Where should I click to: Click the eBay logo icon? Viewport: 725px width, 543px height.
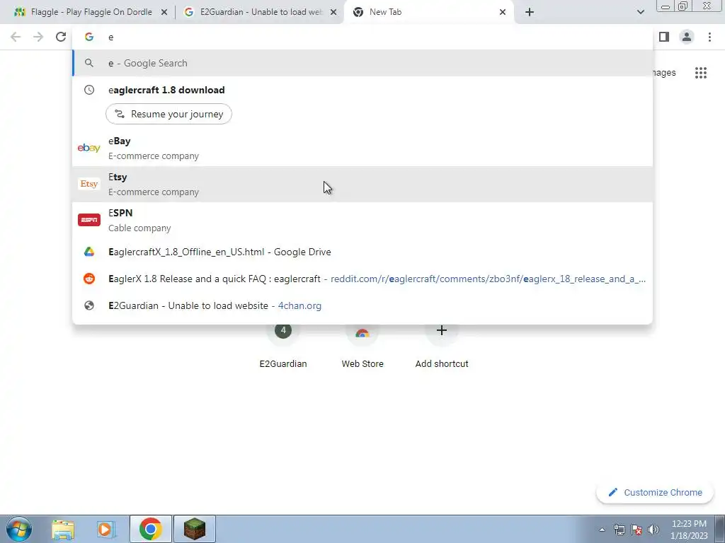click(89, 148)
